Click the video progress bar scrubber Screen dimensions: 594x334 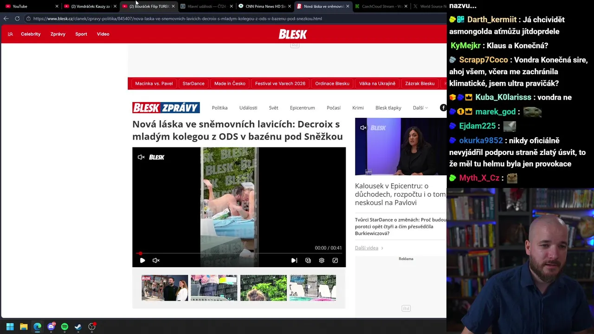click(140, 254)
